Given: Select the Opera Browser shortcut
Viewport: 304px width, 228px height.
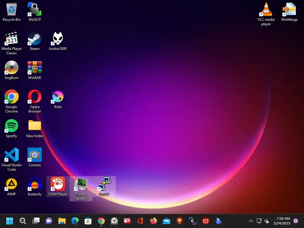Looking at the screenshot, I should coord(34,102).
